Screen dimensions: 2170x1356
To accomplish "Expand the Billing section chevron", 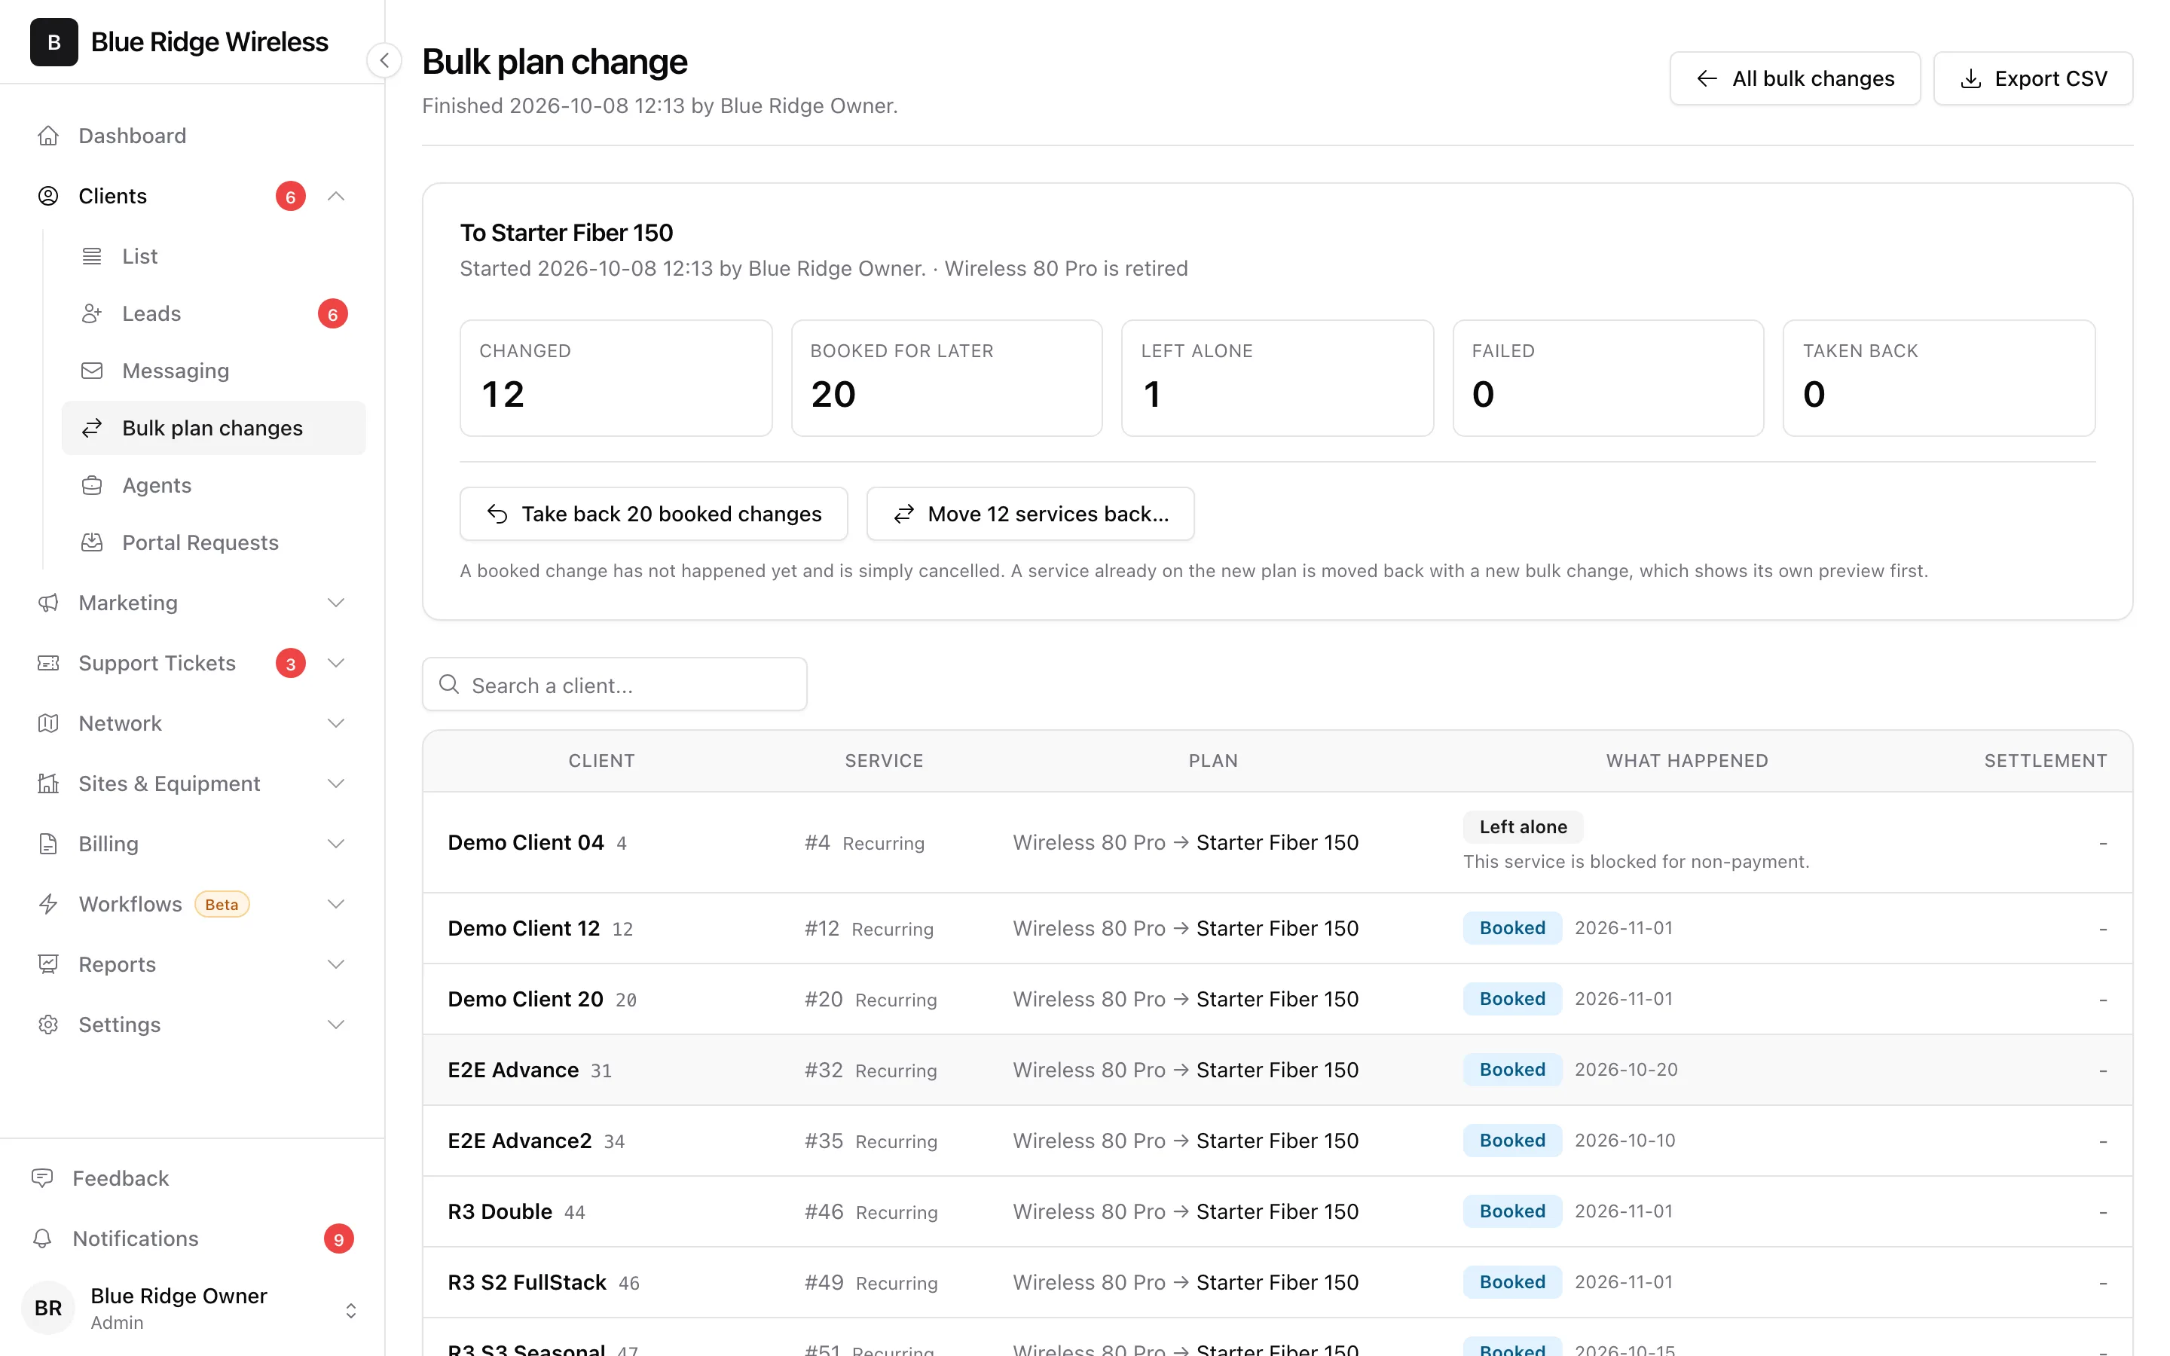I will point(336,844).
